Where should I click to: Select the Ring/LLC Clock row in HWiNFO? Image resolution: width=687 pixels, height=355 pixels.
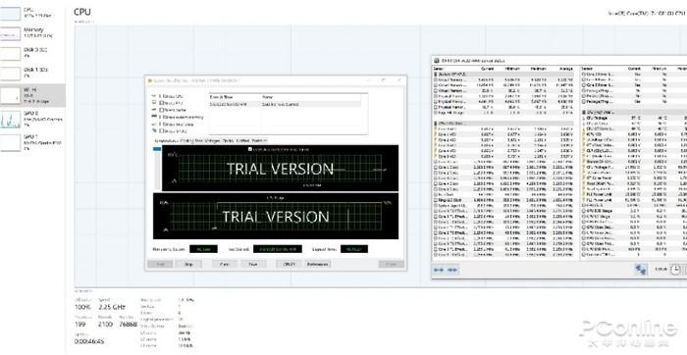click(502, 200)
